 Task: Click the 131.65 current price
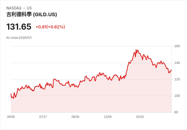[19, 27]
